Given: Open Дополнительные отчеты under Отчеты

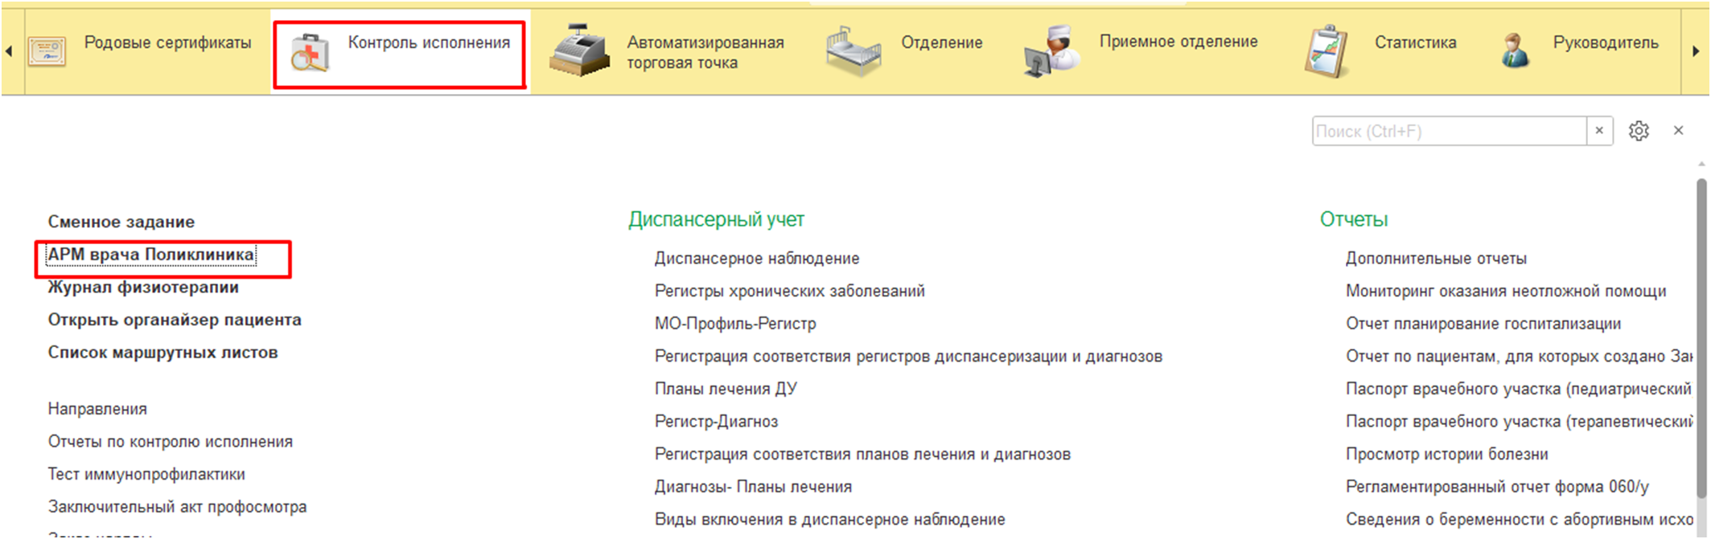Looking at the screenshot, I should click(x=1436, y=259).
